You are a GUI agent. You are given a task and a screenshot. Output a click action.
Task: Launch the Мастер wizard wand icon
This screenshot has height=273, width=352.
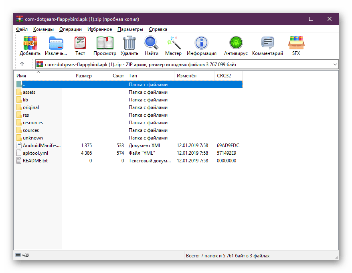tap(173, 42)
